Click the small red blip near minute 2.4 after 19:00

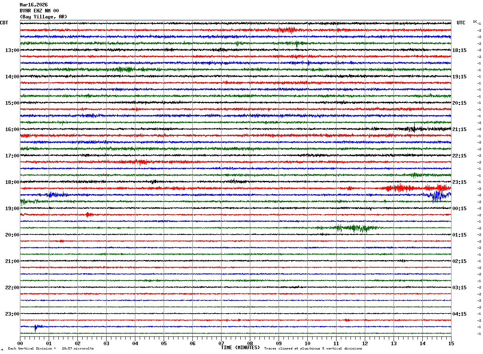tap(89, 215)
